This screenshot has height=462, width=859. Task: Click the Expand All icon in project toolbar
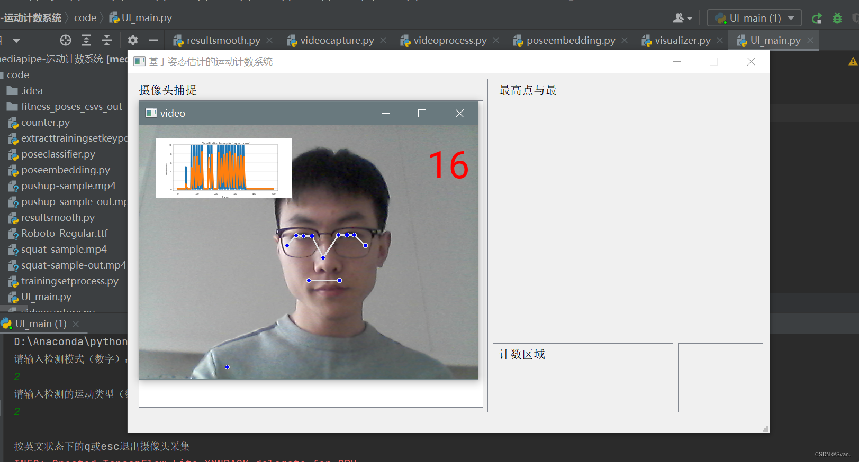[x=86, y=40]
